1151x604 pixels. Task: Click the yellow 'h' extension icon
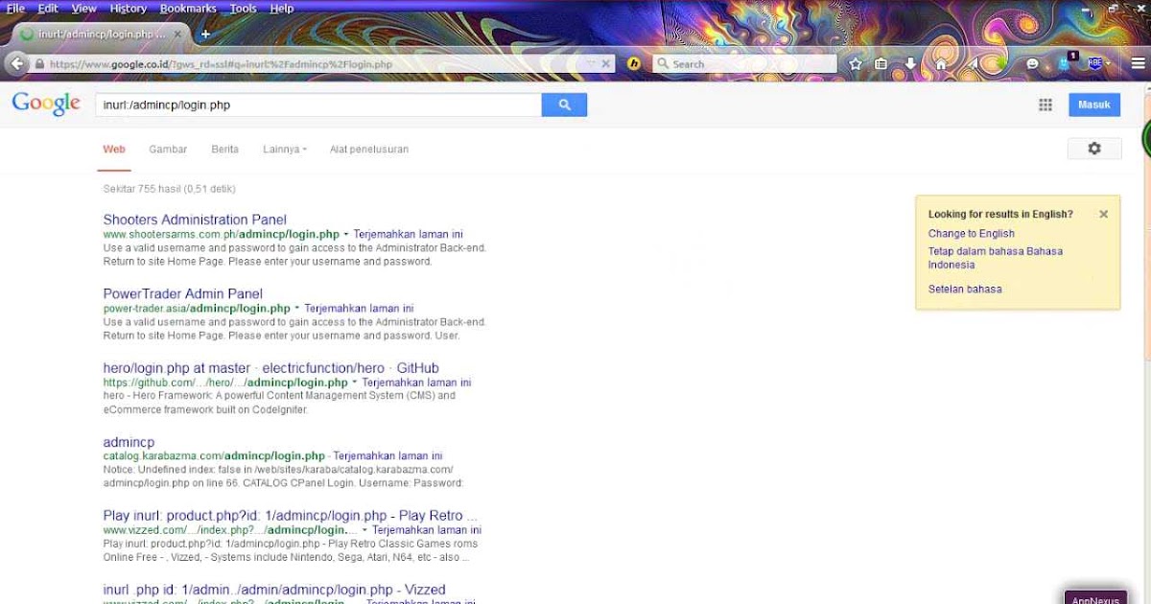click(635, 64)
